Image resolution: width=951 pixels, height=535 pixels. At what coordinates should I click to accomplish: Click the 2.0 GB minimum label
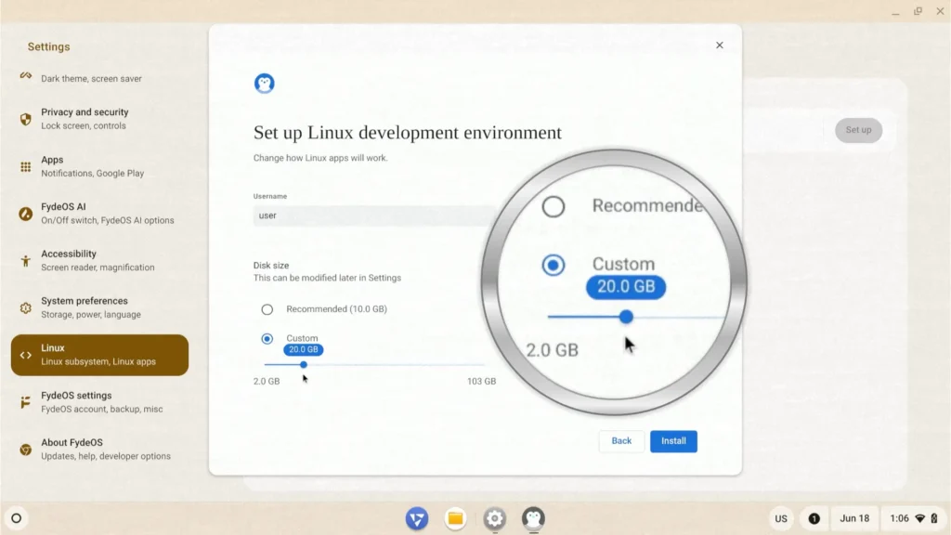click(x=267, y=382)
